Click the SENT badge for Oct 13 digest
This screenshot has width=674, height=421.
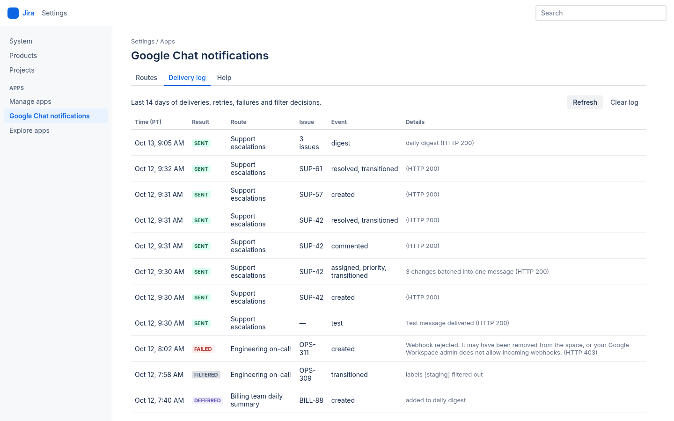pyautogui.click(x=201, y=143)
